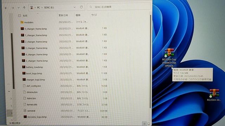Select the recovery_logo.bmp file icon

(x=25, y=117)
